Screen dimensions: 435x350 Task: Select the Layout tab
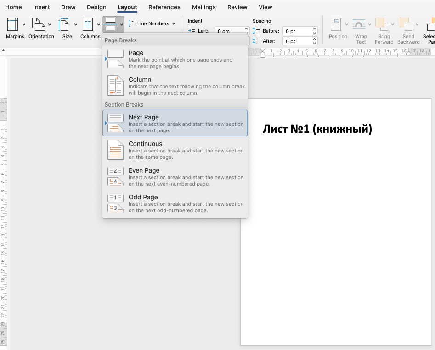coord(127,7)
